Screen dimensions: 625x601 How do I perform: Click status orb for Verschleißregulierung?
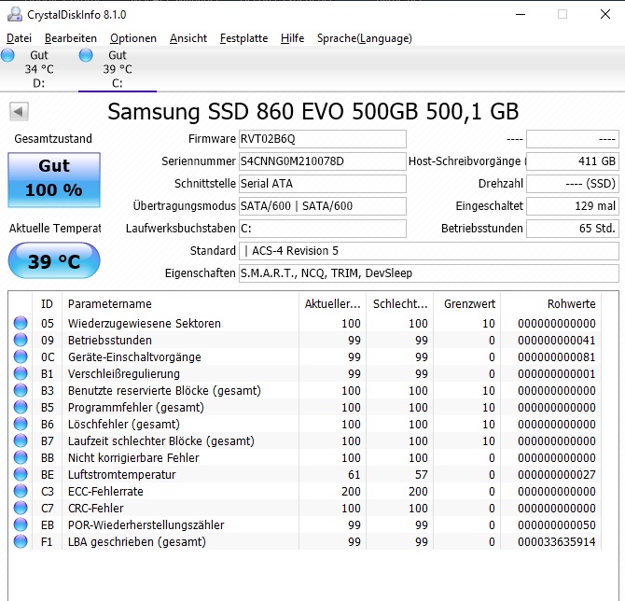click(21, 373)
